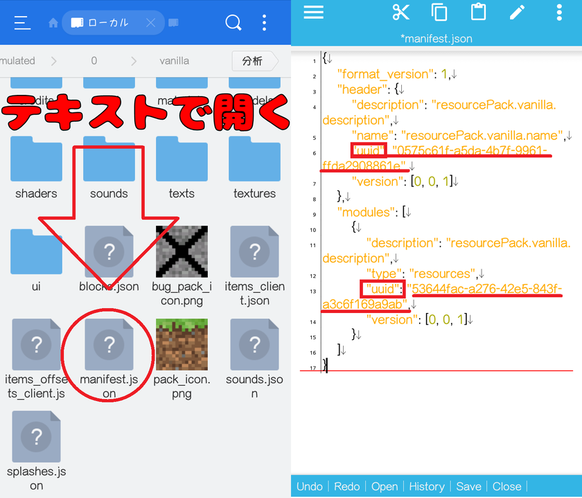Open the texts folder
Screen dimensions: 582x498
click(x=182, y=168)
